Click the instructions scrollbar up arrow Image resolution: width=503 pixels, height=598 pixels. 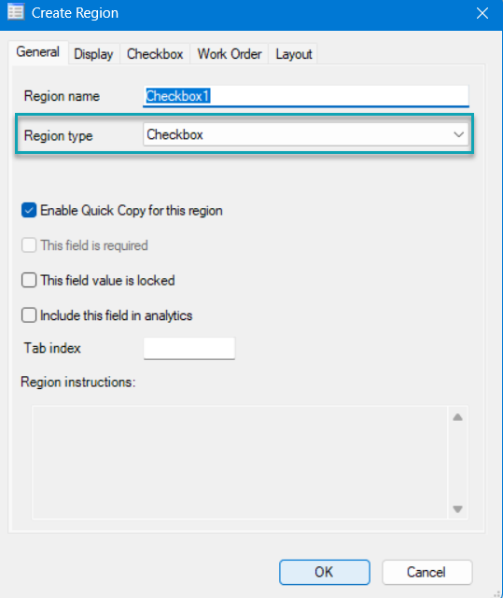tap(457, 417)
